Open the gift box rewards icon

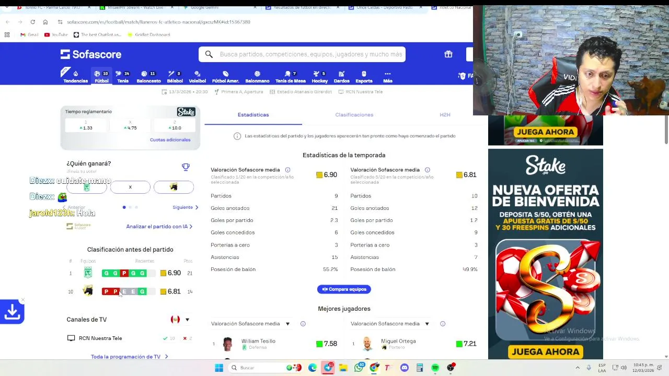448,54
